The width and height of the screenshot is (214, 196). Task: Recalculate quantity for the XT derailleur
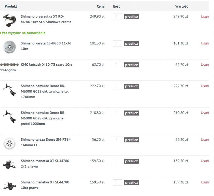click(x=131, y=17)
